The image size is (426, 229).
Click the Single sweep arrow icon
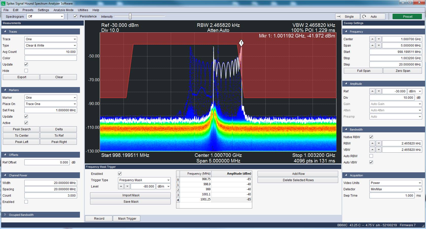339,16
